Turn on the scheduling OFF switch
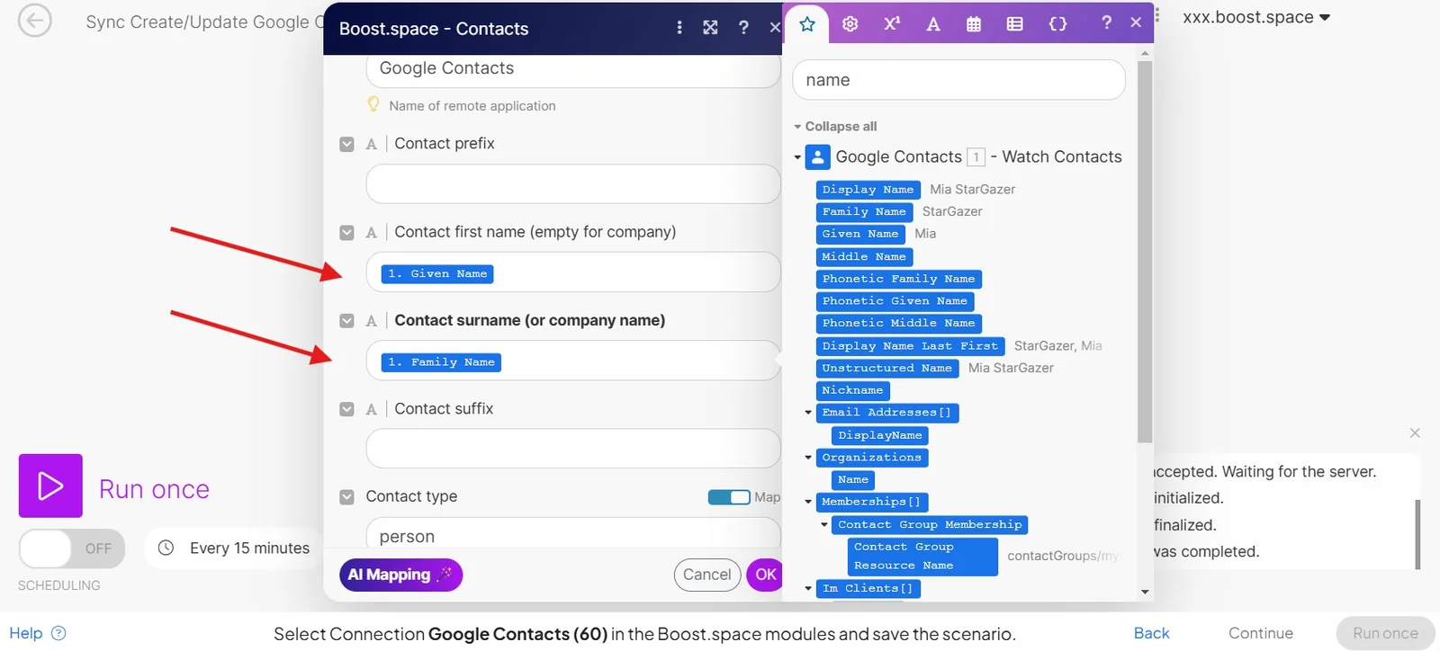This screenshot has width=1440, height=651. (72, 548)
